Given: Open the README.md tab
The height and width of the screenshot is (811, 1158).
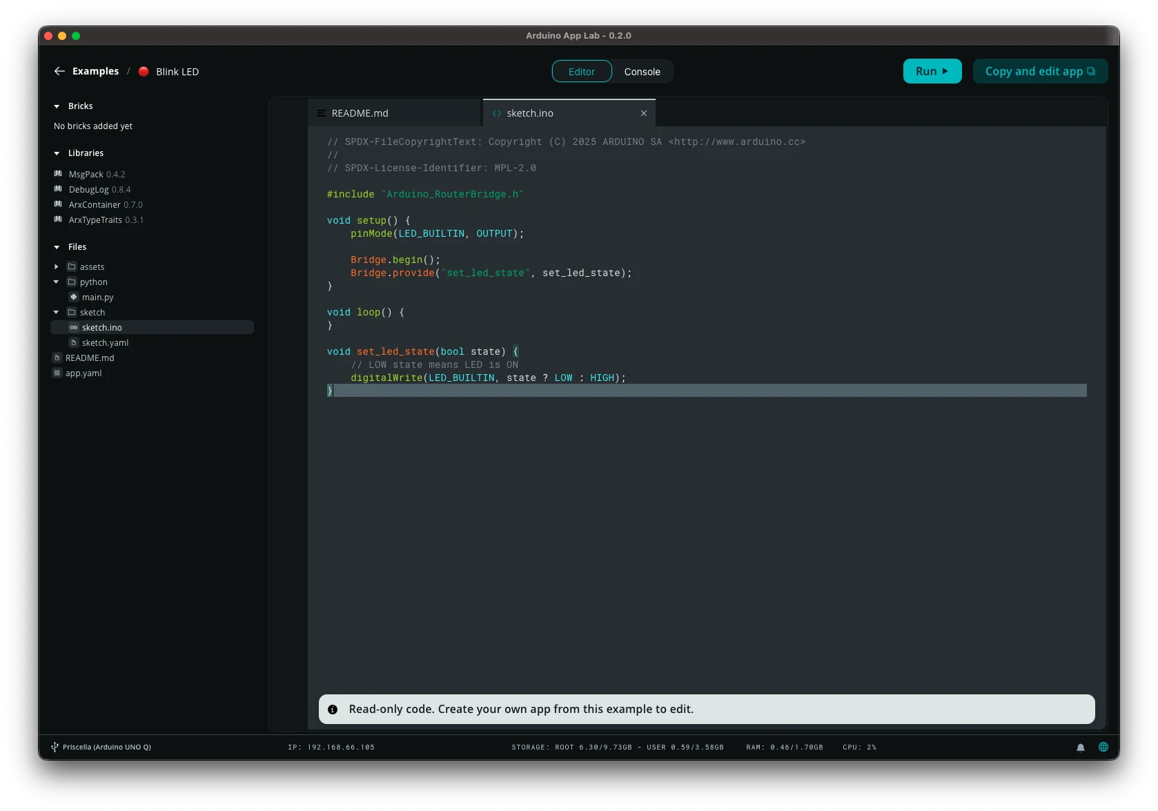Looking at the screenshot, I should point(359,113).
